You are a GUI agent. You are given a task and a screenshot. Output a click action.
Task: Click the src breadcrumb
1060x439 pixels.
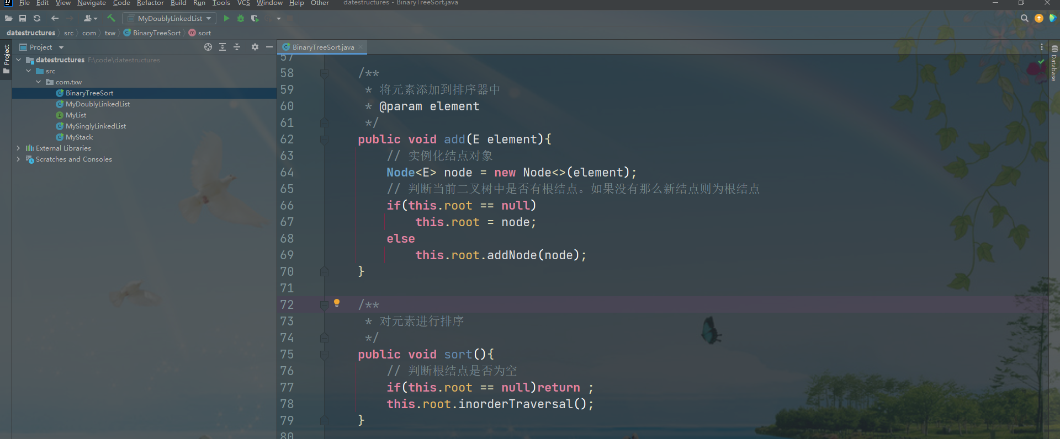[x=68, y=33]
